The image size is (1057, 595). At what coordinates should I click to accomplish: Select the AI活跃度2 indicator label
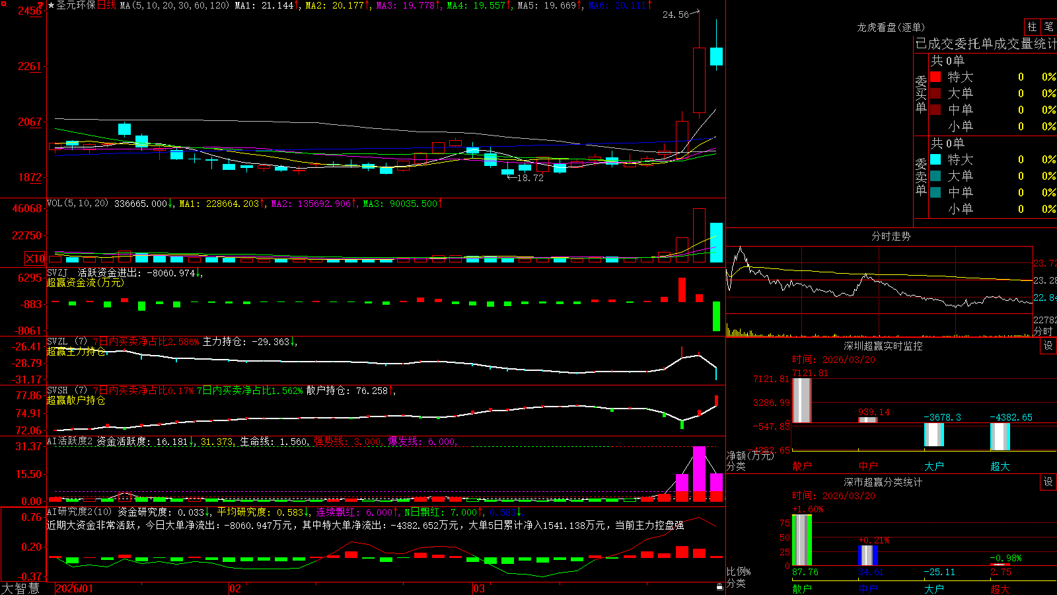(x=70, y=441)
